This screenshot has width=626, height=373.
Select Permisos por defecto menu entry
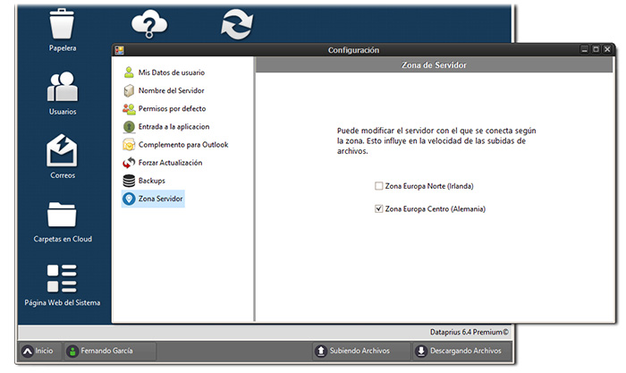pyautogui.click(x=165, y=108)
